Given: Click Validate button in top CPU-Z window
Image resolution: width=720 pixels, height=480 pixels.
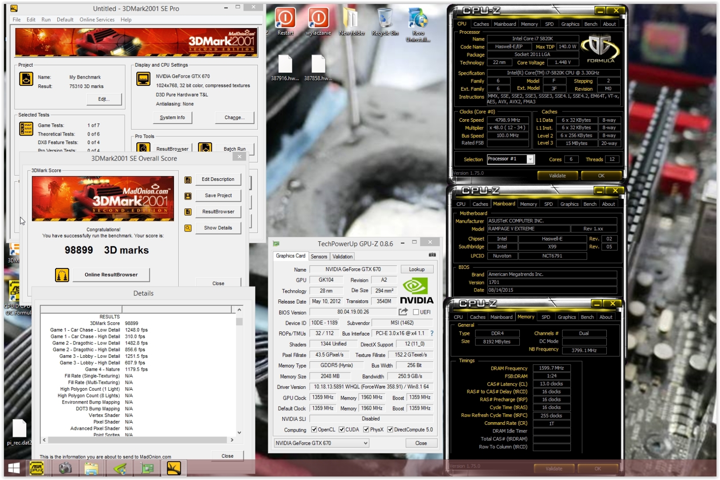Looking at the screenshot, I should 558,176.
